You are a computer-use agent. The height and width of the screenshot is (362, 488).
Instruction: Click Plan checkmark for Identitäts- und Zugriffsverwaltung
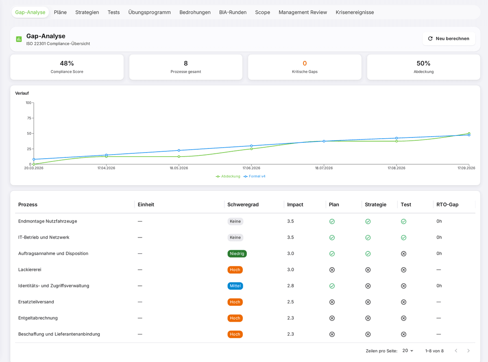coord(332,286)
